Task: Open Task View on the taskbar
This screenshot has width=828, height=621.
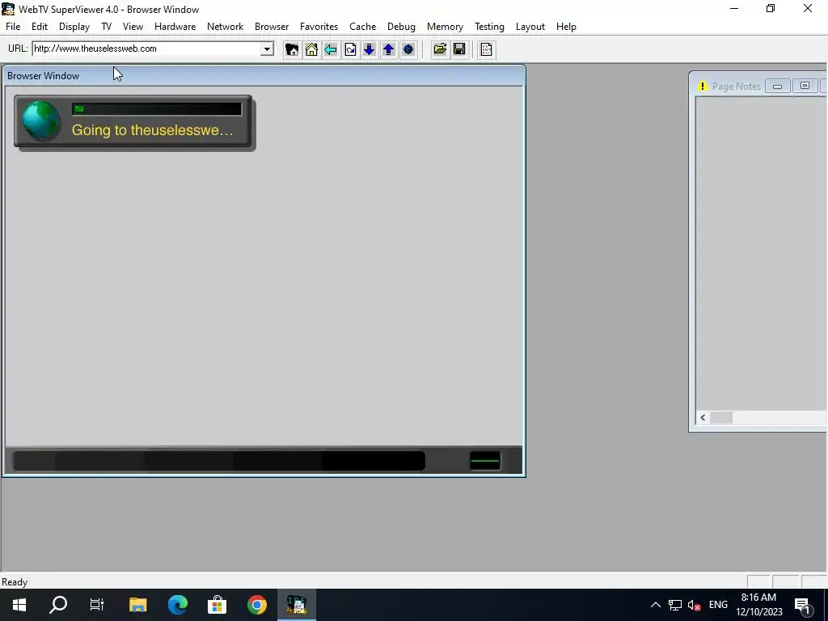Action: (97, 605)
